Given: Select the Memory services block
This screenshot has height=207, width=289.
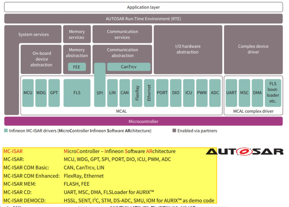Looking at the screenshot, I should click(77, 34).
